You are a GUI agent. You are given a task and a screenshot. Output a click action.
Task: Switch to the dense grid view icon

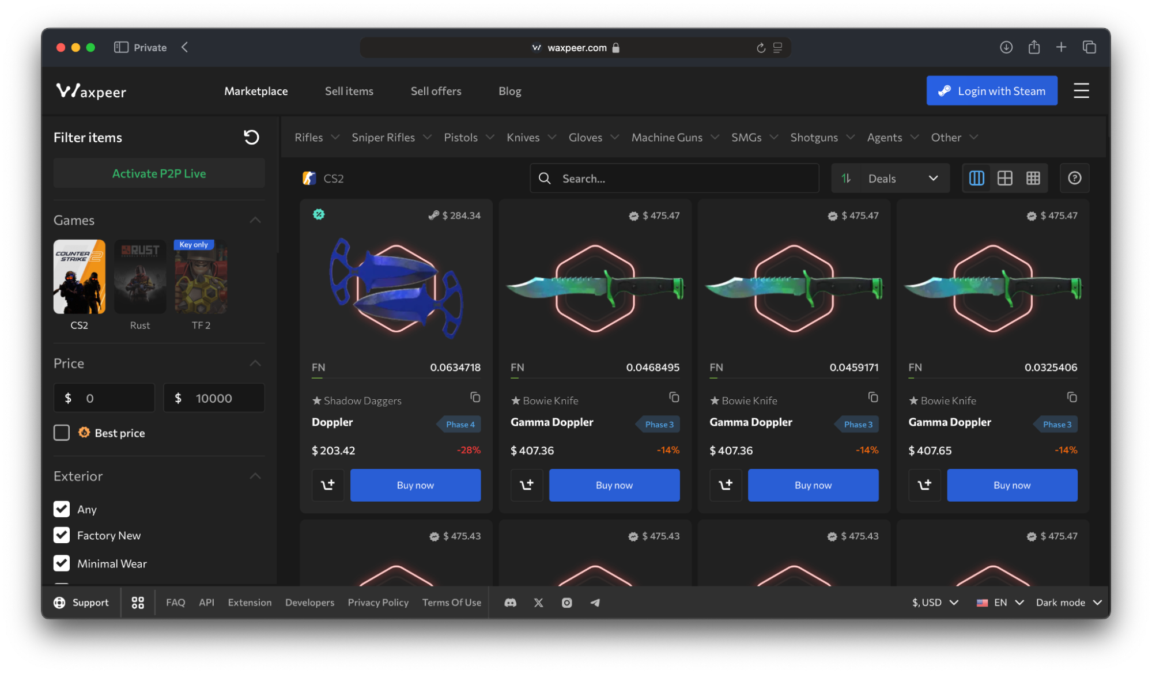[x=1033, y=178]
